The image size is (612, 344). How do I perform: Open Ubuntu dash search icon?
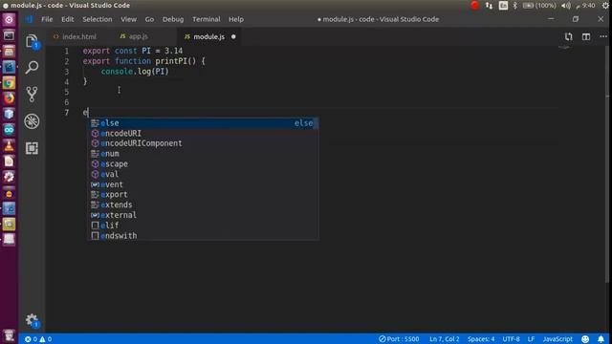[9, 19]
